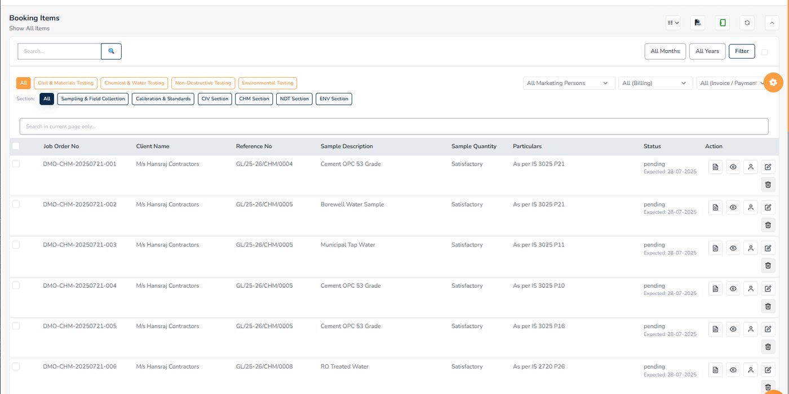
Task: Click the Job Order No column header
Action: (61, 146)
